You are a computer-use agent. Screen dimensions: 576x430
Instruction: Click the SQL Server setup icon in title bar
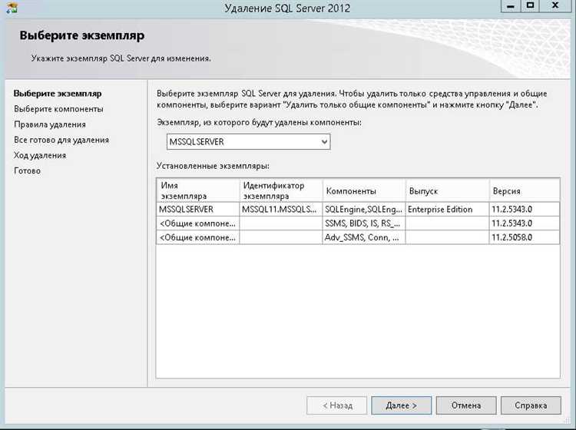(11, 8)
